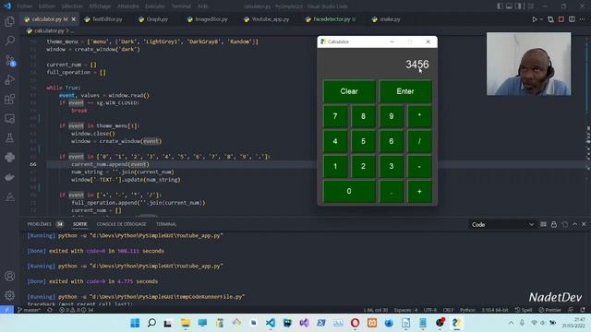
Task: Click the red Stop Code Run icon
Action: [x=561, y=19]
